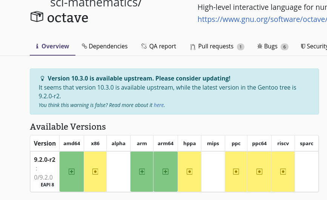The height and width of the screenshot is (200, 327).
Task: Click the lightbulb icon in update notice
Action: (x=42, y=79)
